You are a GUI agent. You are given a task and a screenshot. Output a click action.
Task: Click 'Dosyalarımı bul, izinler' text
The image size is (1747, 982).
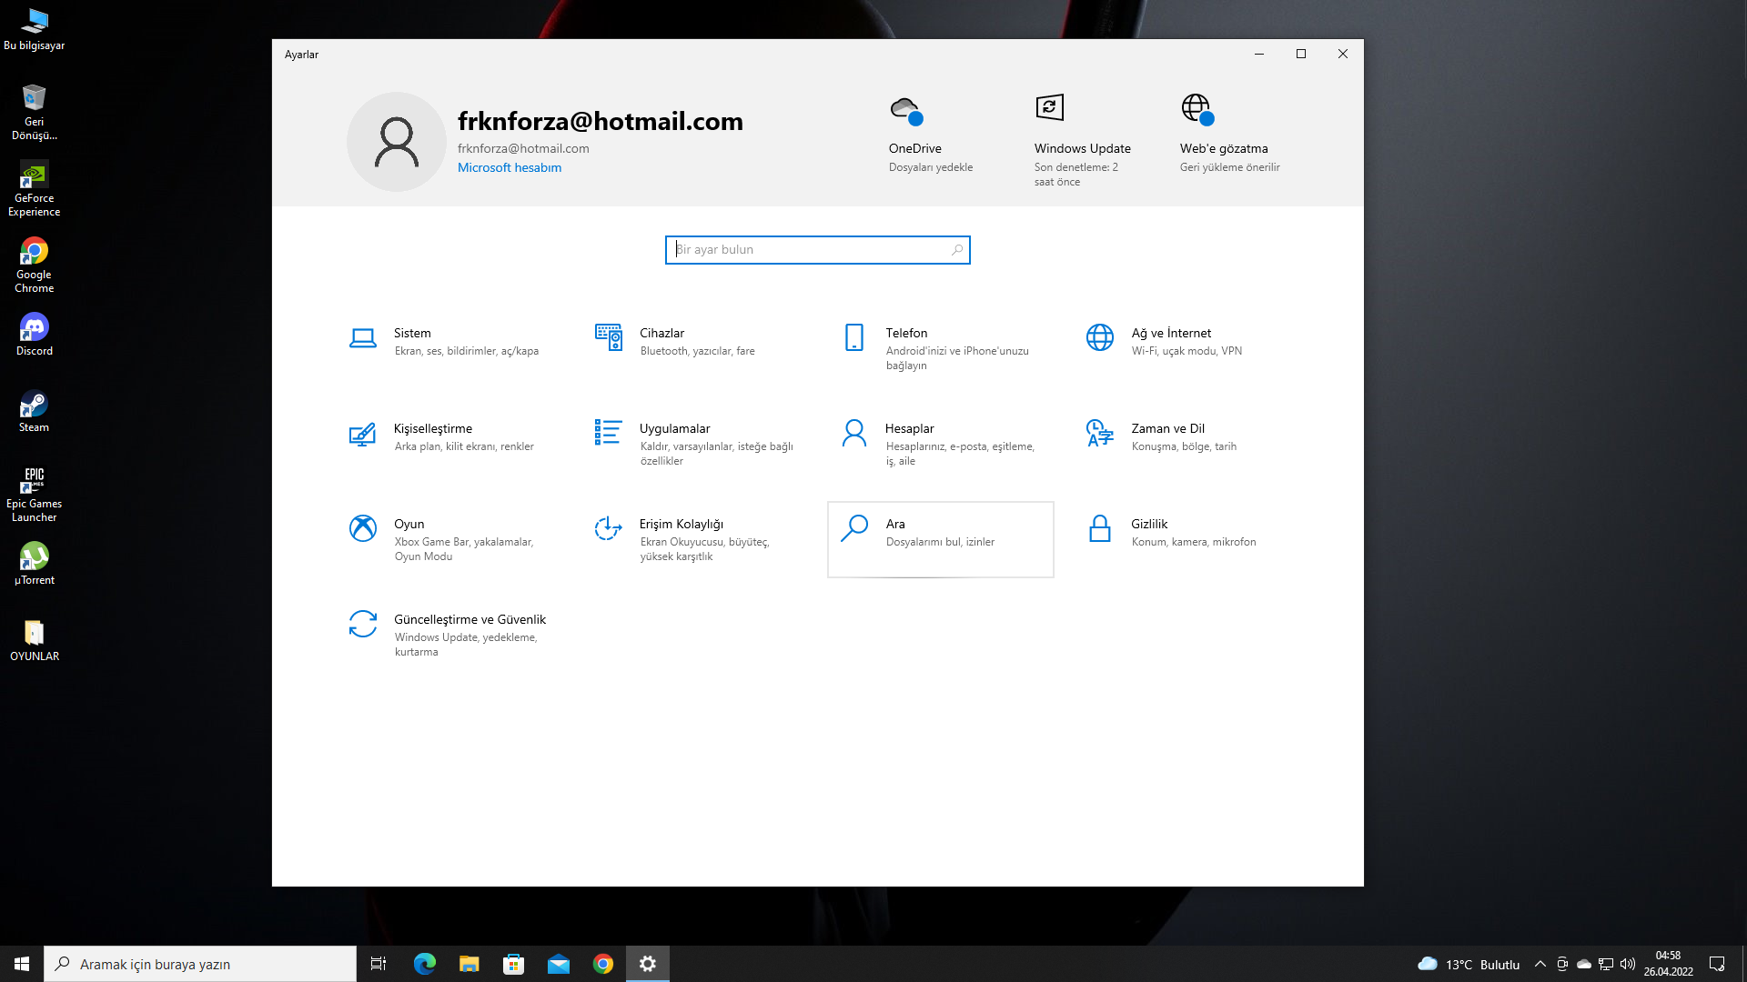[940, 542]
